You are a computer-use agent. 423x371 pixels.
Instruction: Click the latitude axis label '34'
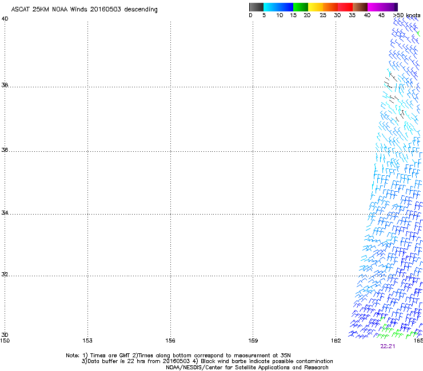5,213
